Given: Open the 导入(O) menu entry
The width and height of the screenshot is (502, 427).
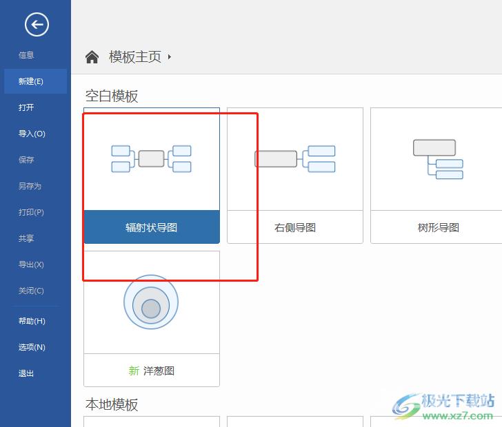Looking at the screenshot, I should (32, 134).
